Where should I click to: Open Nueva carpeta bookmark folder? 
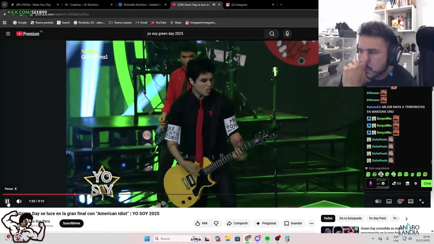(120, 23)
